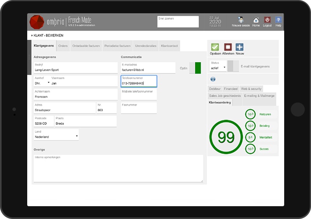311x219 pixels.
Task: Open Help via question mark icon
Action: 278,20
